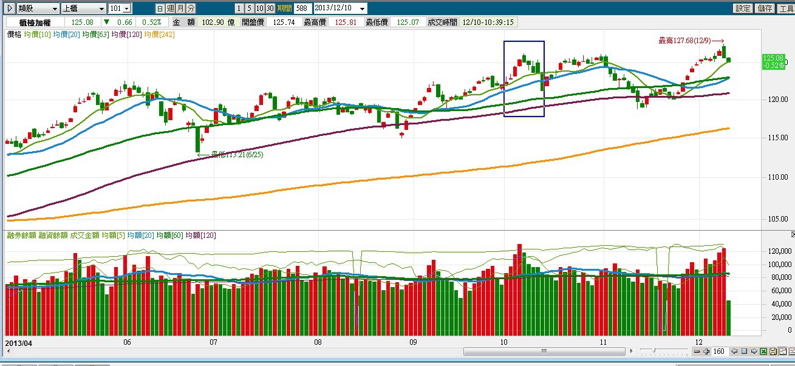Viewport: 795px width, 366px height.
Task: Switch to minute (分) chart period
Action: (191, 8)
